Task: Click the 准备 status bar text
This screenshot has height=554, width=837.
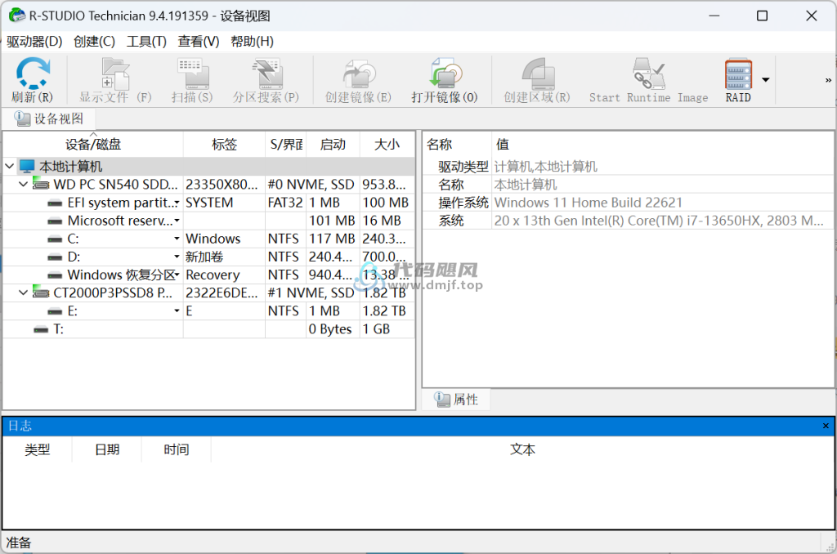Action: (x=19, y=543)
